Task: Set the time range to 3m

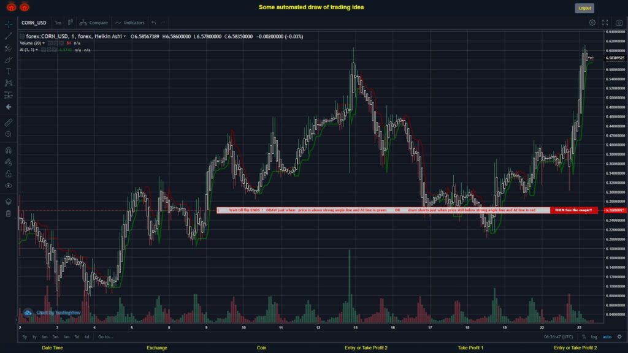Action: 56,337
